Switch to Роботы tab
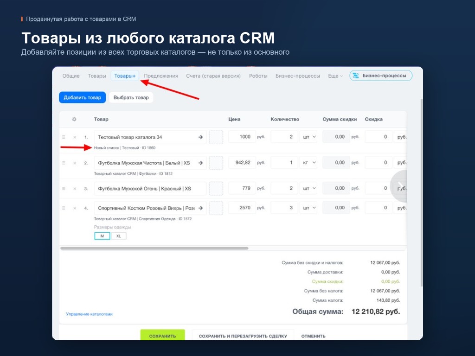This screenshot has width=475, height=356. coord(258,76)
